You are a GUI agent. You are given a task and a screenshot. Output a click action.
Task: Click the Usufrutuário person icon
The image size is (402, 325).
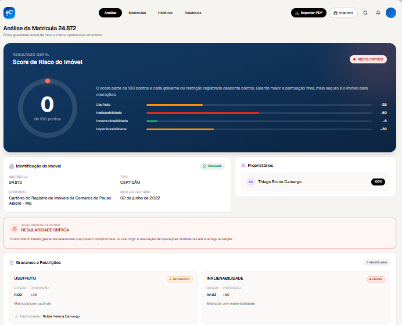point(16,316)
